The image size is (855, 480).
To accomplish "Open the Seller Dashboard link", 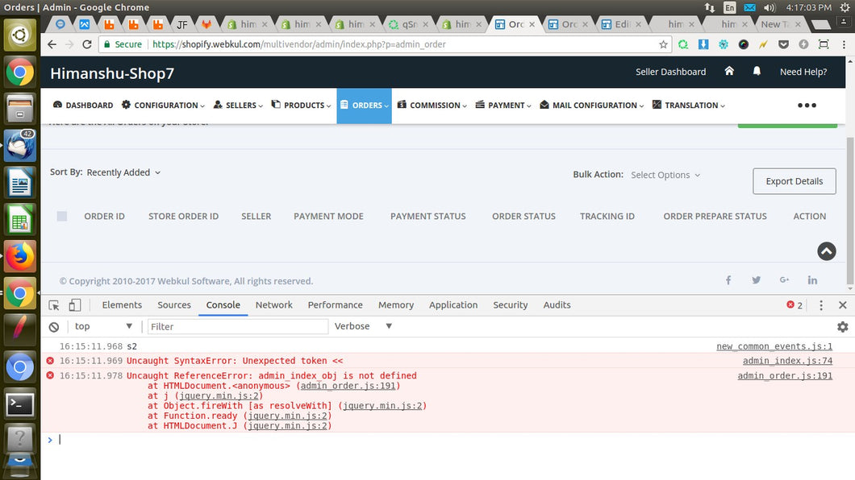I will (670, 72).
